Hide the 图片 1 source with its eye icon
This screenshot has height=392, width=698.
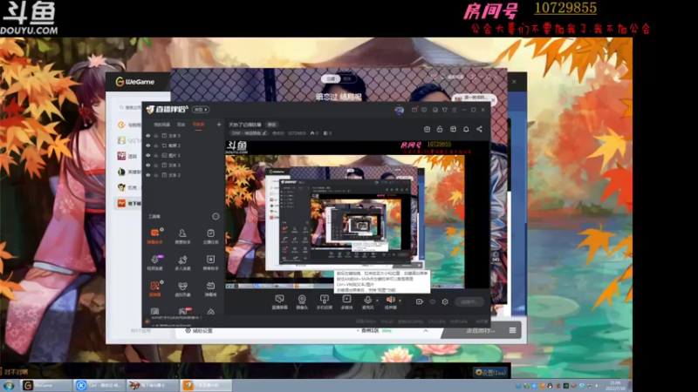click(x=148, y=156)
